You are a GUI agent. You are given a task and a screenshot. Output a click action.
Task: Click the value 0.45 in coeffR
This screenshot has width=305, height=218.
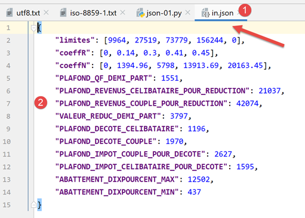coord(201,53)
